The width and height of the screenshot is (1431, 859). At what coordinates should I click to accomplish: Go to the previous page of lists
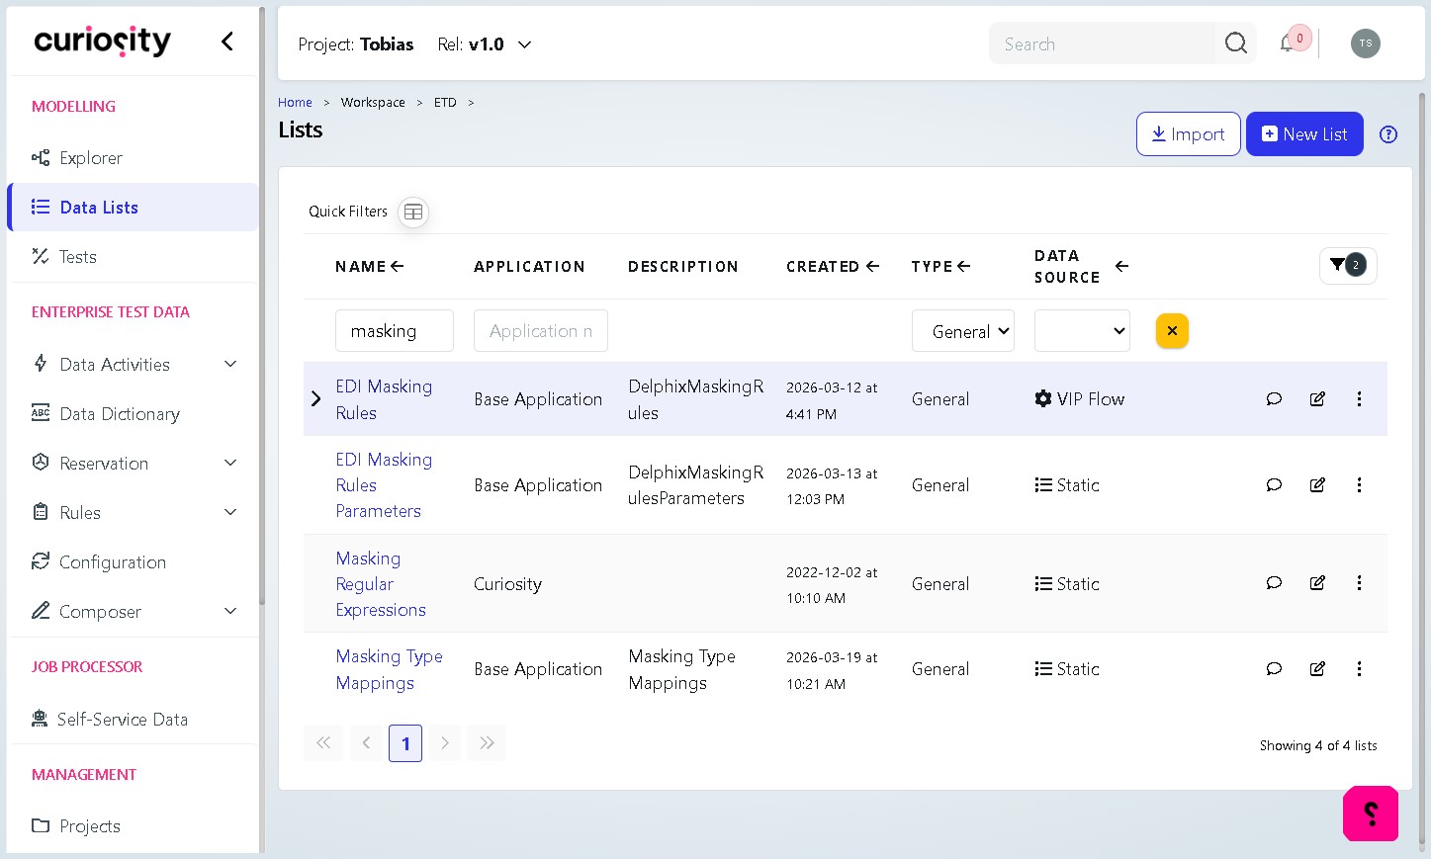366,743
